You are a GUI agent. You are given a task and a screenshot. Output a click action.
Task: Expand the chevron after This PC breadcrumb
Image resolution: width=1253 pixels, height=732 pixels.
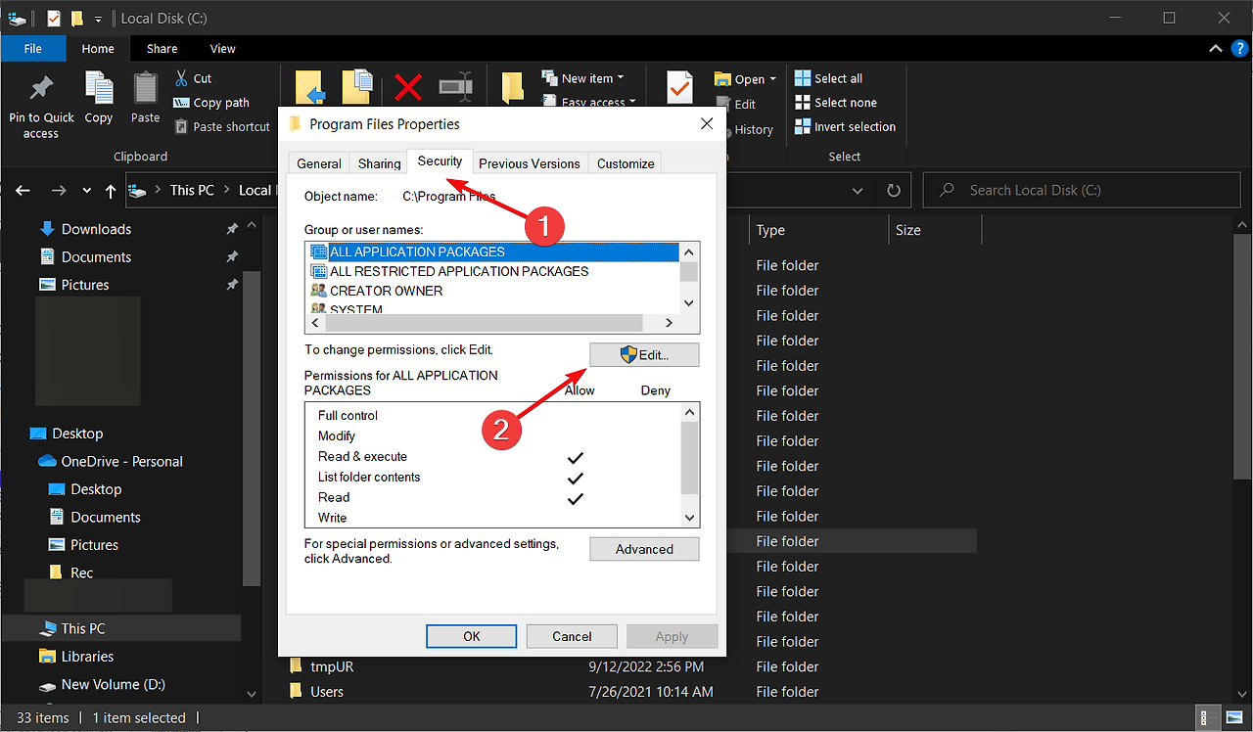(226, 190)
